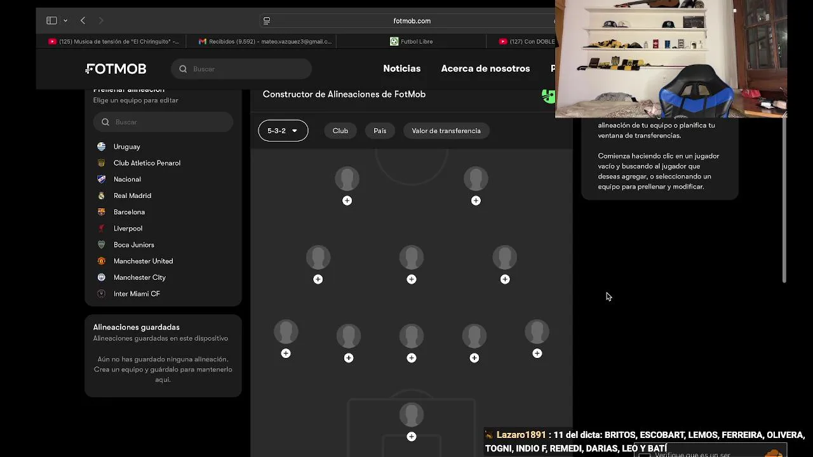The height and width of the screenshot is (457, 813).
Task: Go back with browser back arrow
Action: coord(83,20)
